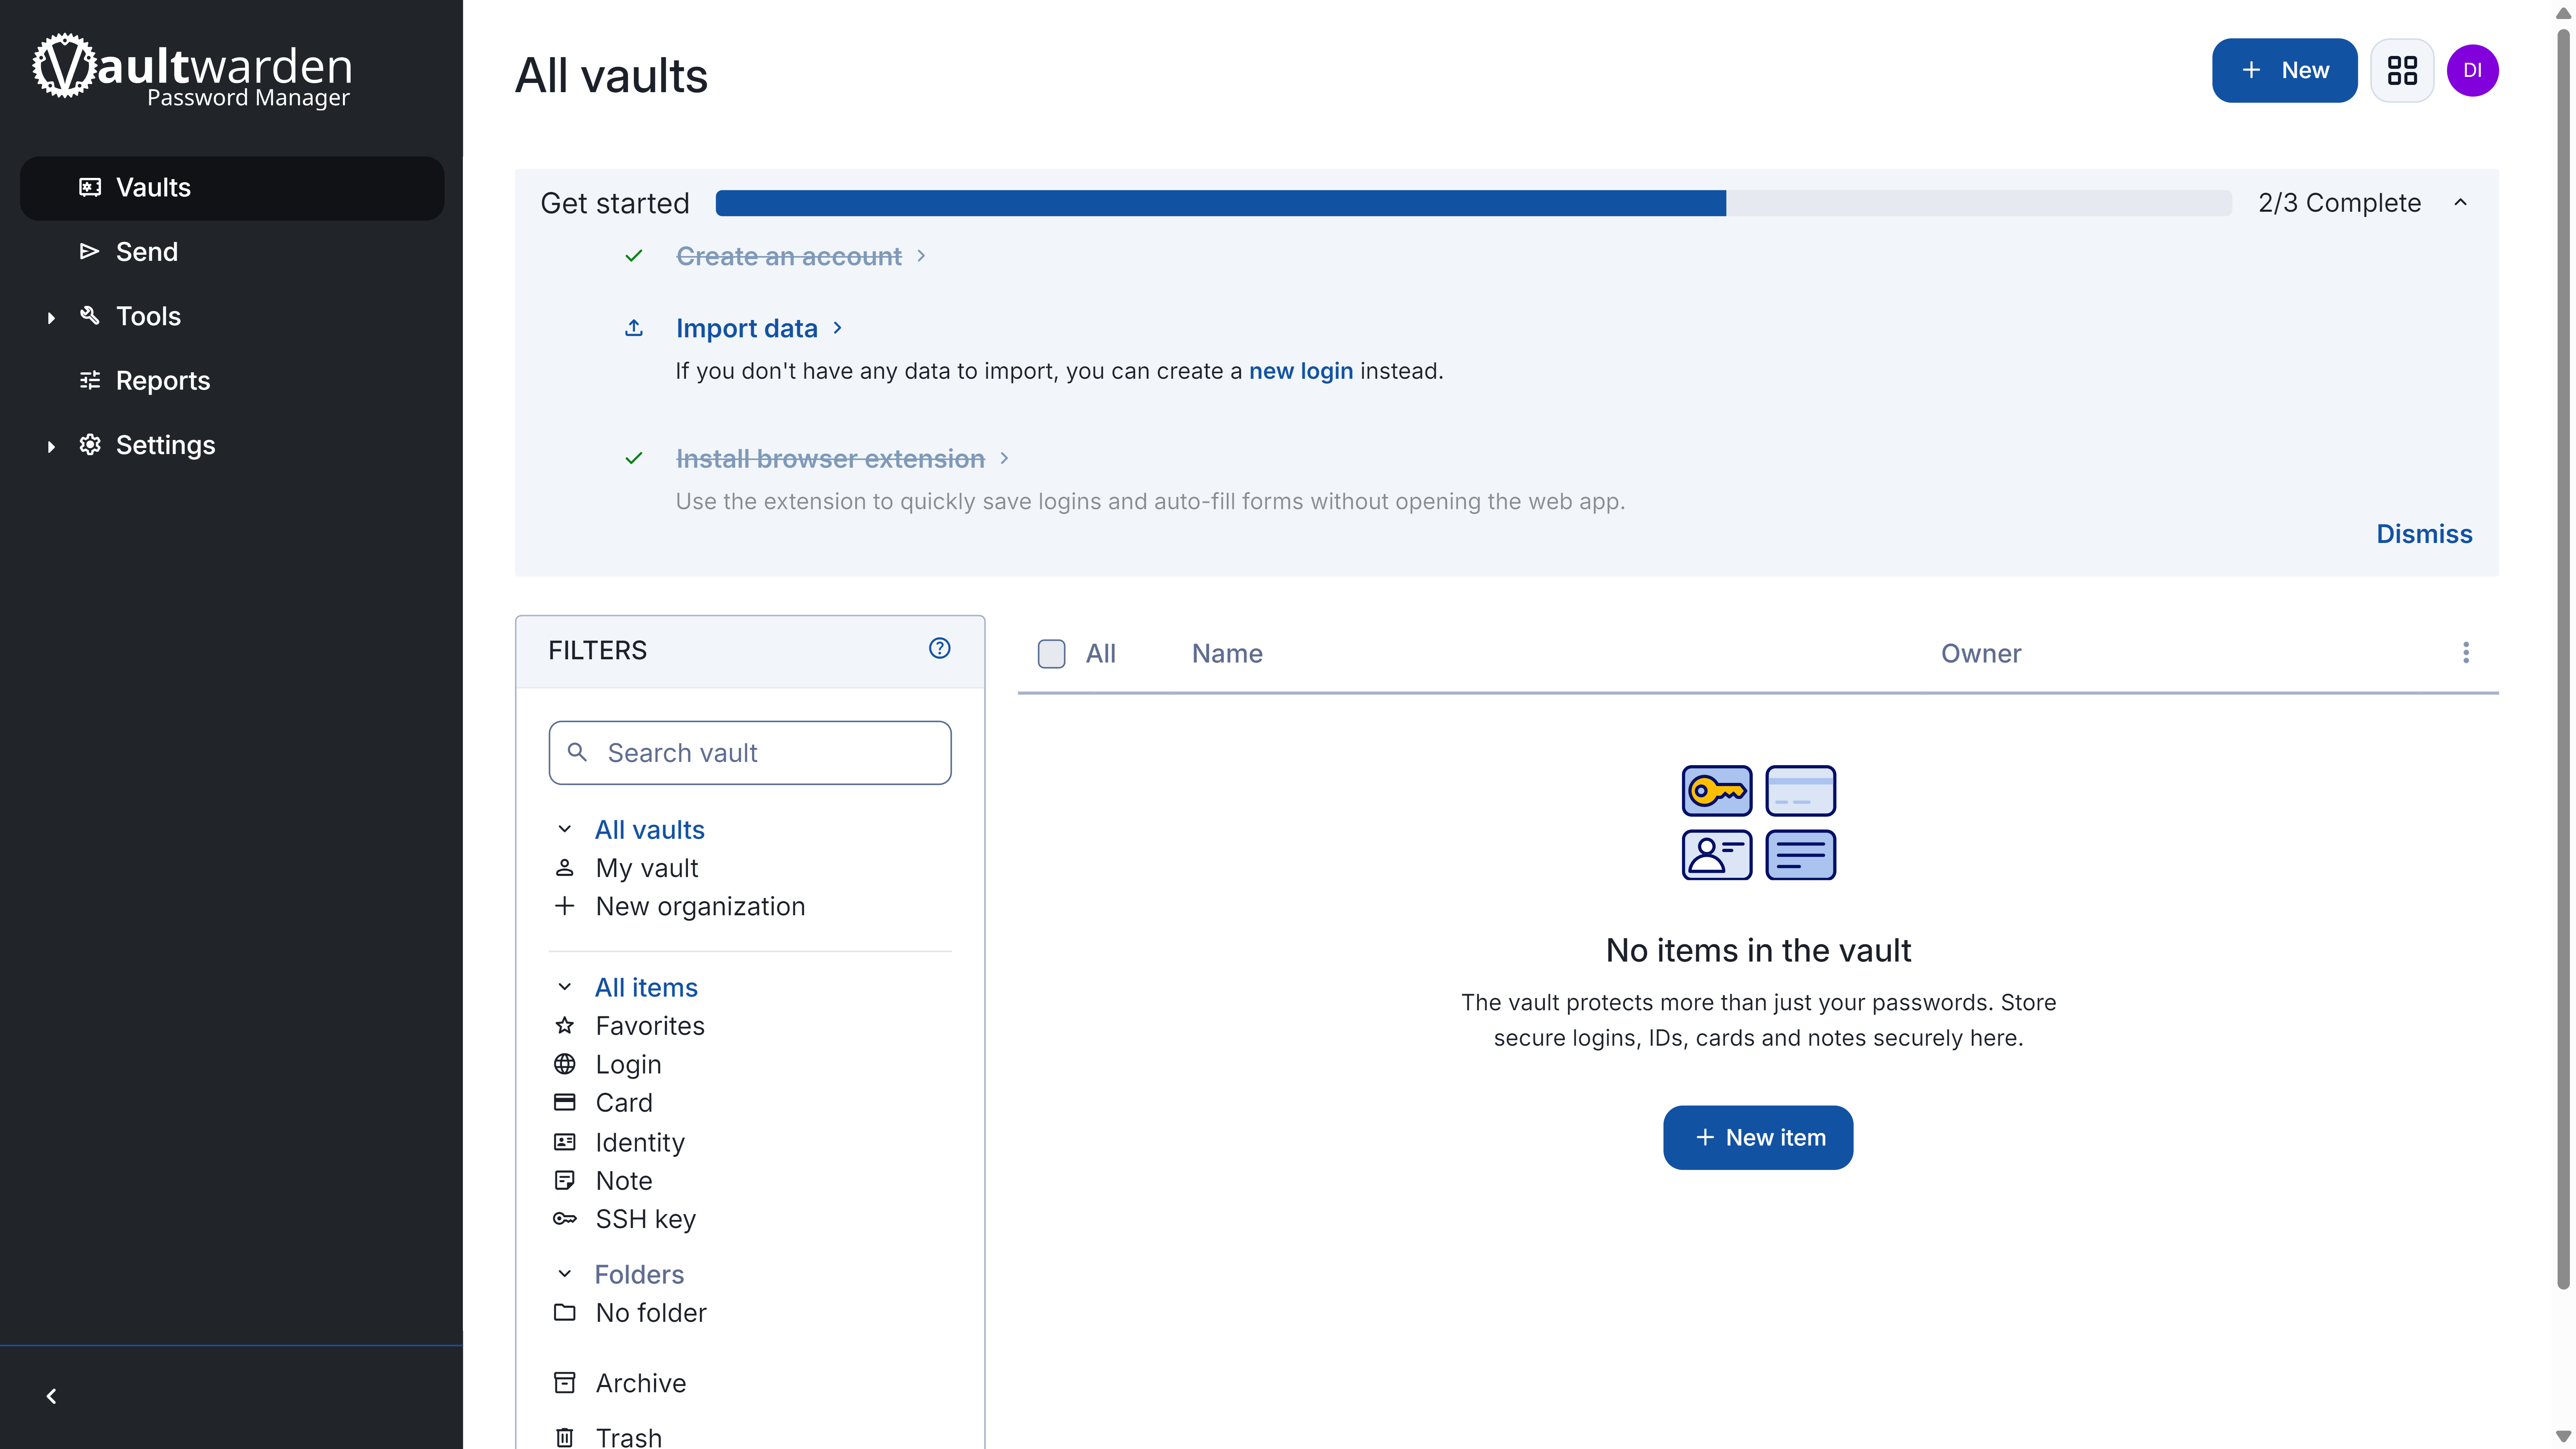The height and width of the screenshot is (1449, 2576).
Task: Filter items by Identity type
Action: (640, 1142)
